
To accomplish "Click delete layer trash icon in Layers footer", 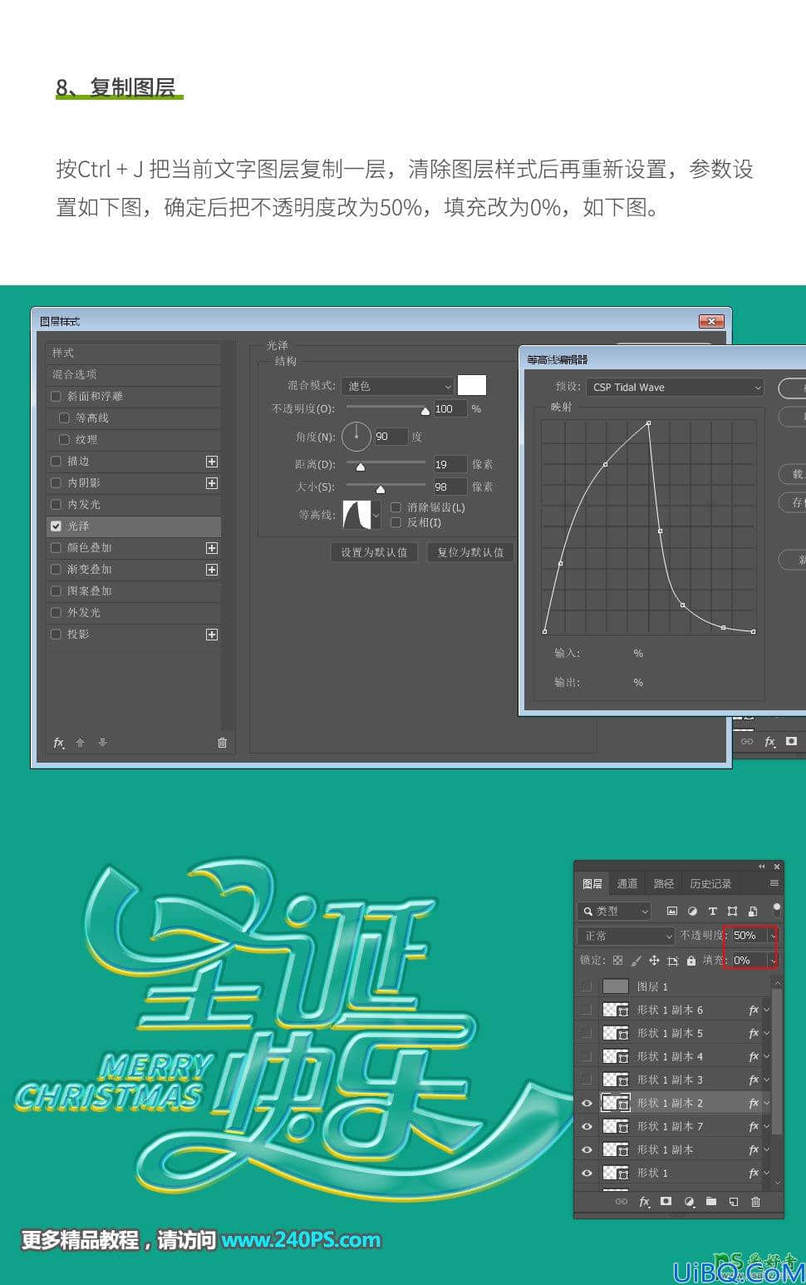I will pos(755,1202).
